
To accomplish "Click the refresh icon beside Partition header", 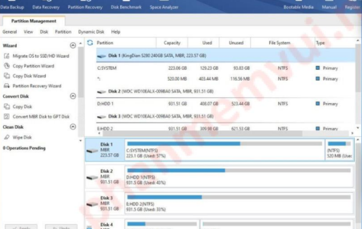I will (x=90, y=43).
